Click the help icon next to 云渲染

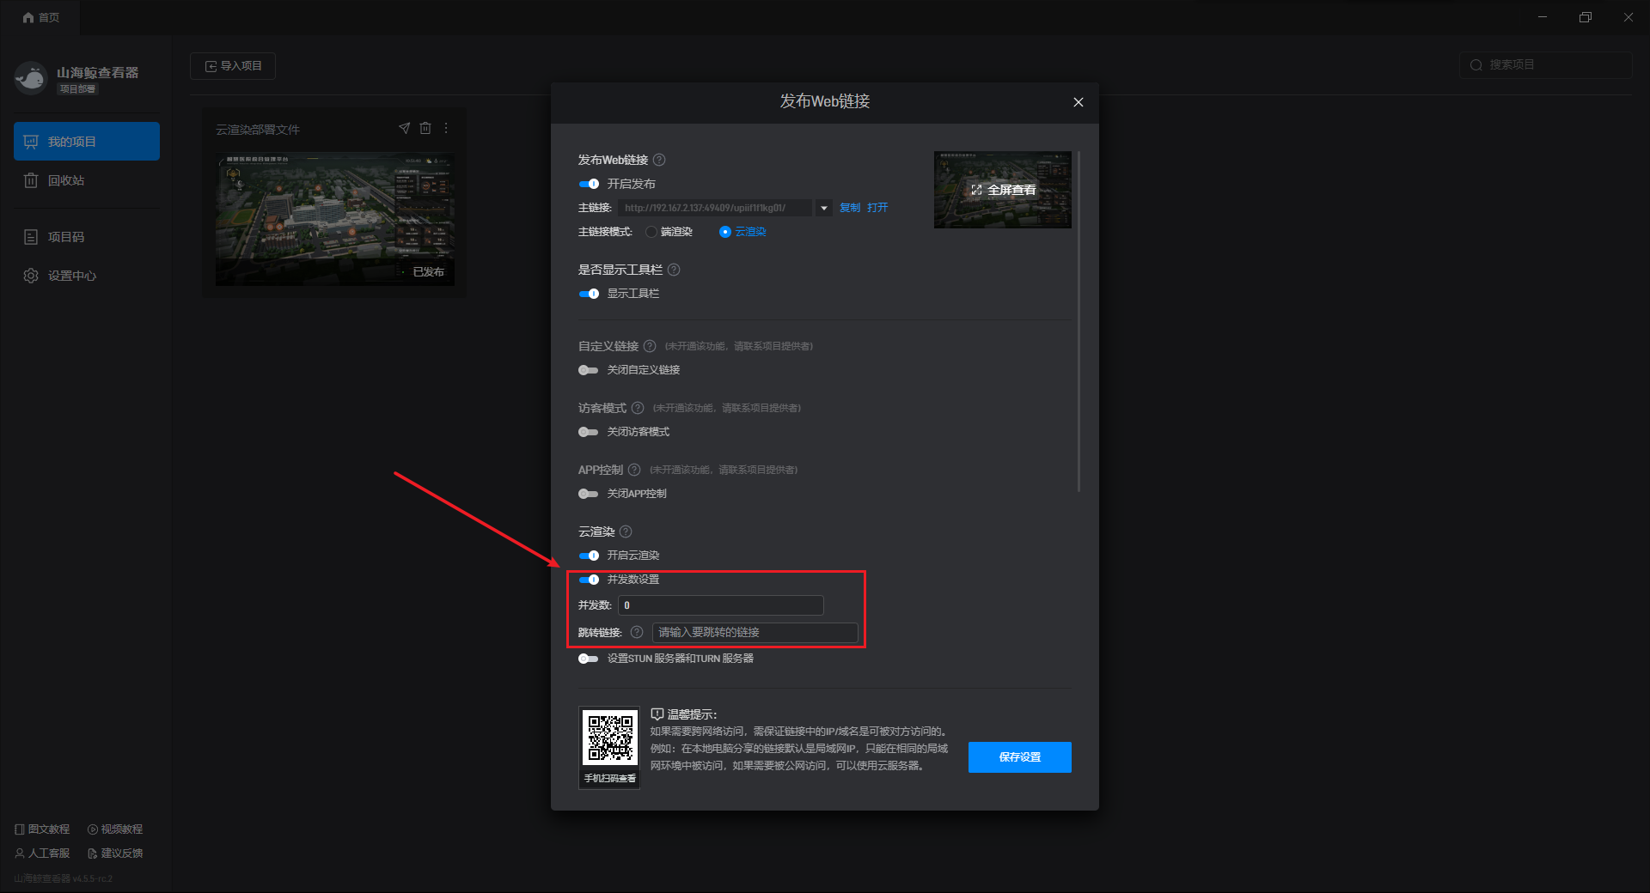[x=626, y=532]
